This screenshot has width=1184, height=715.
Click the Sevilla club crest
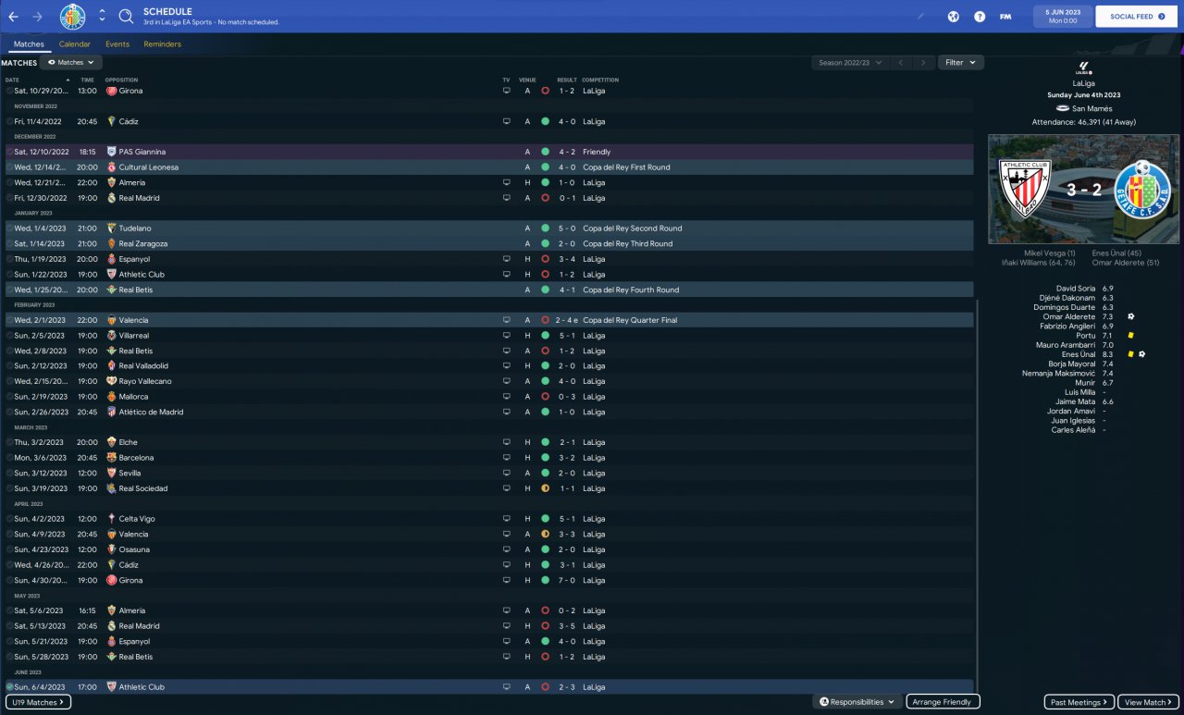(111, 473)
